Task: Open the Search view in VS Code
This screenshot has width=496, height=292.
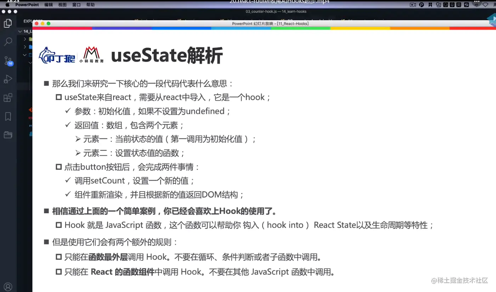Action: tap(7, 42)
